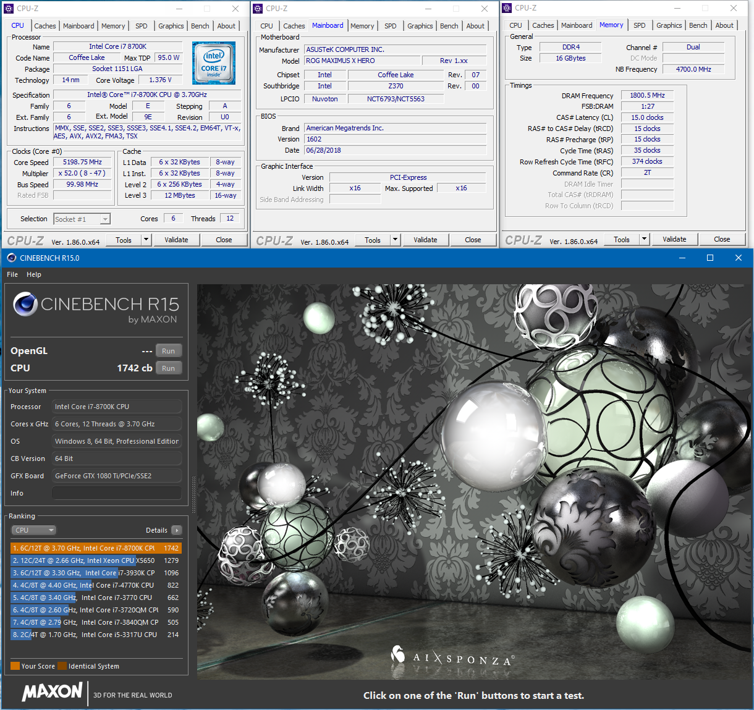Viewport: 754px width, 710px height.
Task: Open About tab in Memory CPU-Z window
Action: point(724,25)
